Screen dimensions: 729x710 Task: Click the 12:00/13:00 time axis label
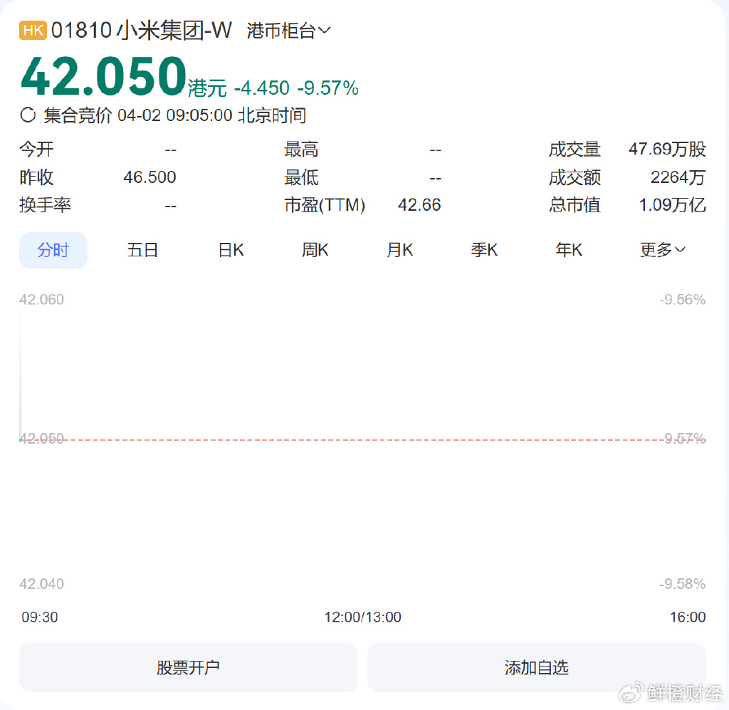pyautogui.click(x=362, y=617)
